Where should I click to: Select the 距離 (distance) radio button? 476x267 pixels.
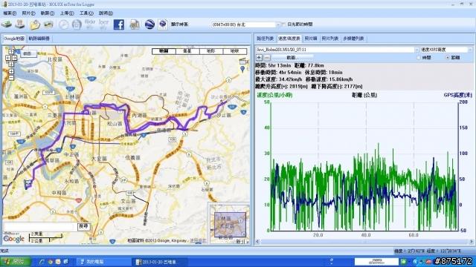tap(448, 58)
